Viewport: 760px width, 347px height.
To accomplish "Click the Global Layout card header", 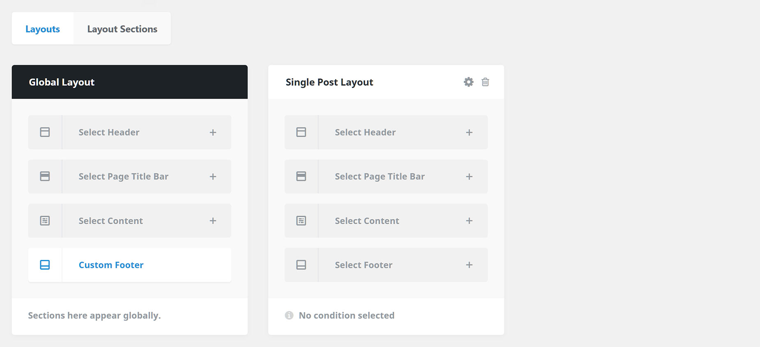I will coord(130,82).
